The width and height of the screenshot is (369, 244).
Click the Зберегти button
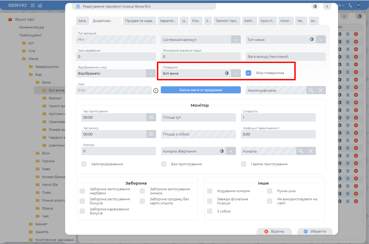coord(315,231)
